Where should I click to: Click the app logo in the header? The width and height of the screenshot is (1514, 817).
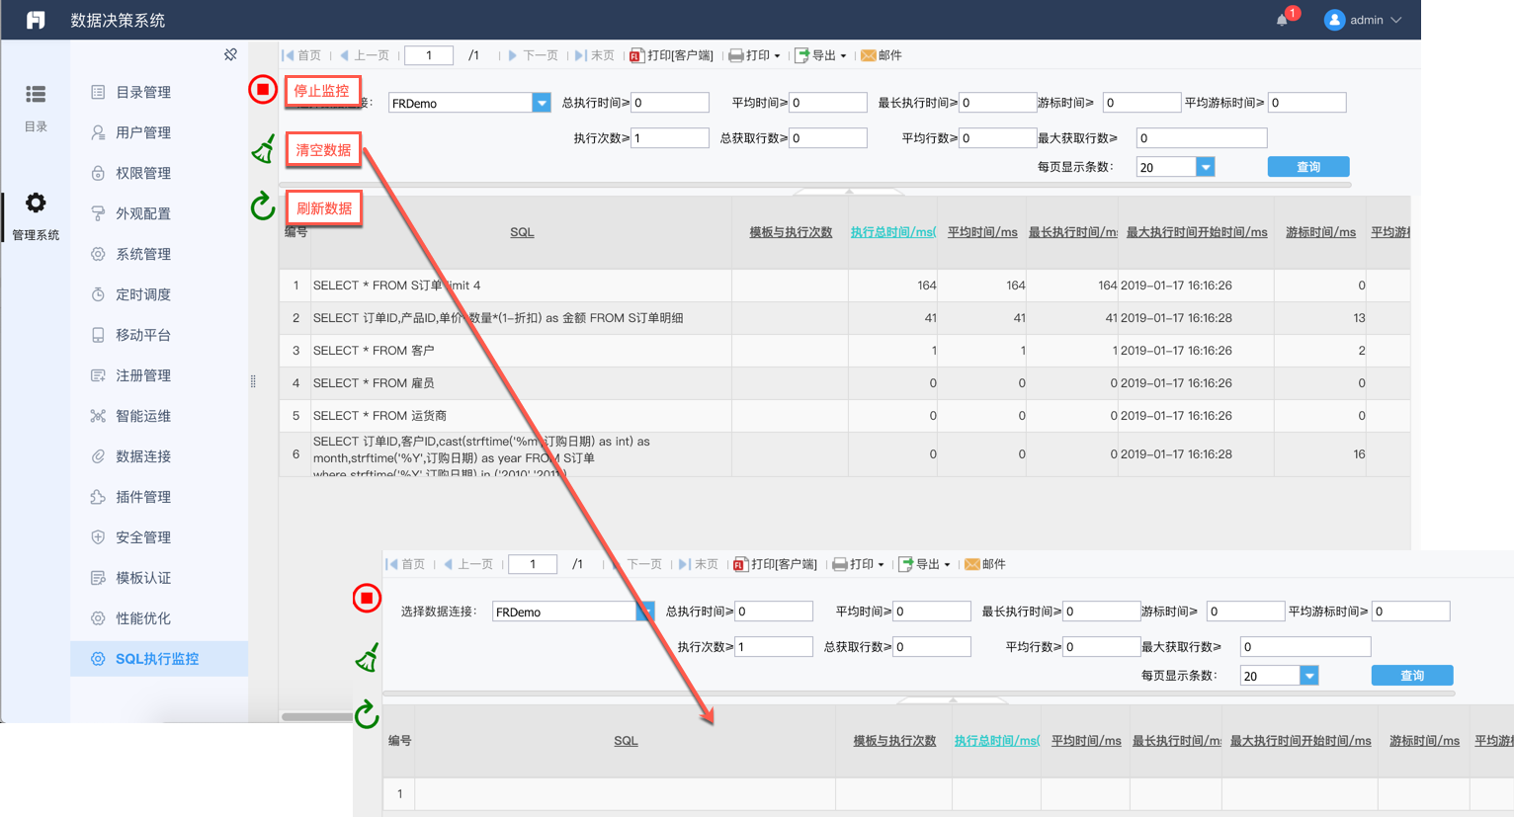(x=36, y=20)
